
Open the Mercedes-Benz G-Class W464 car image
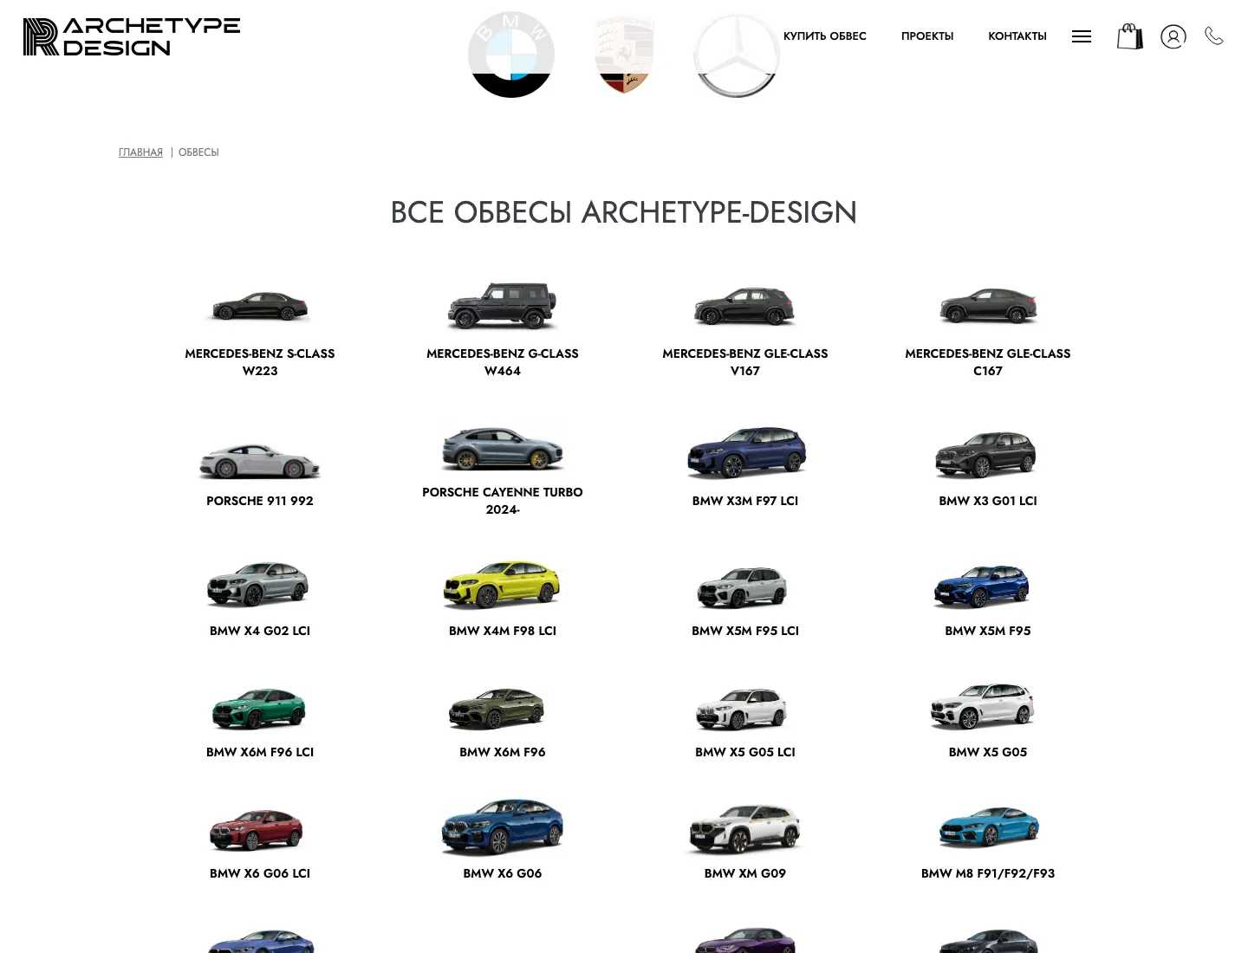(503, 306)
